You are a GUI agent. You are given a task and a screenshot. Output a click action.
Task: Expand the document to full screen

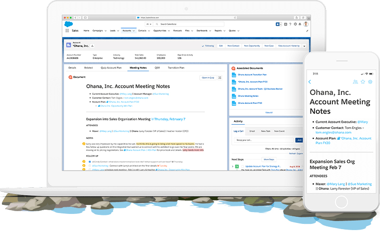tap(220, 78)
